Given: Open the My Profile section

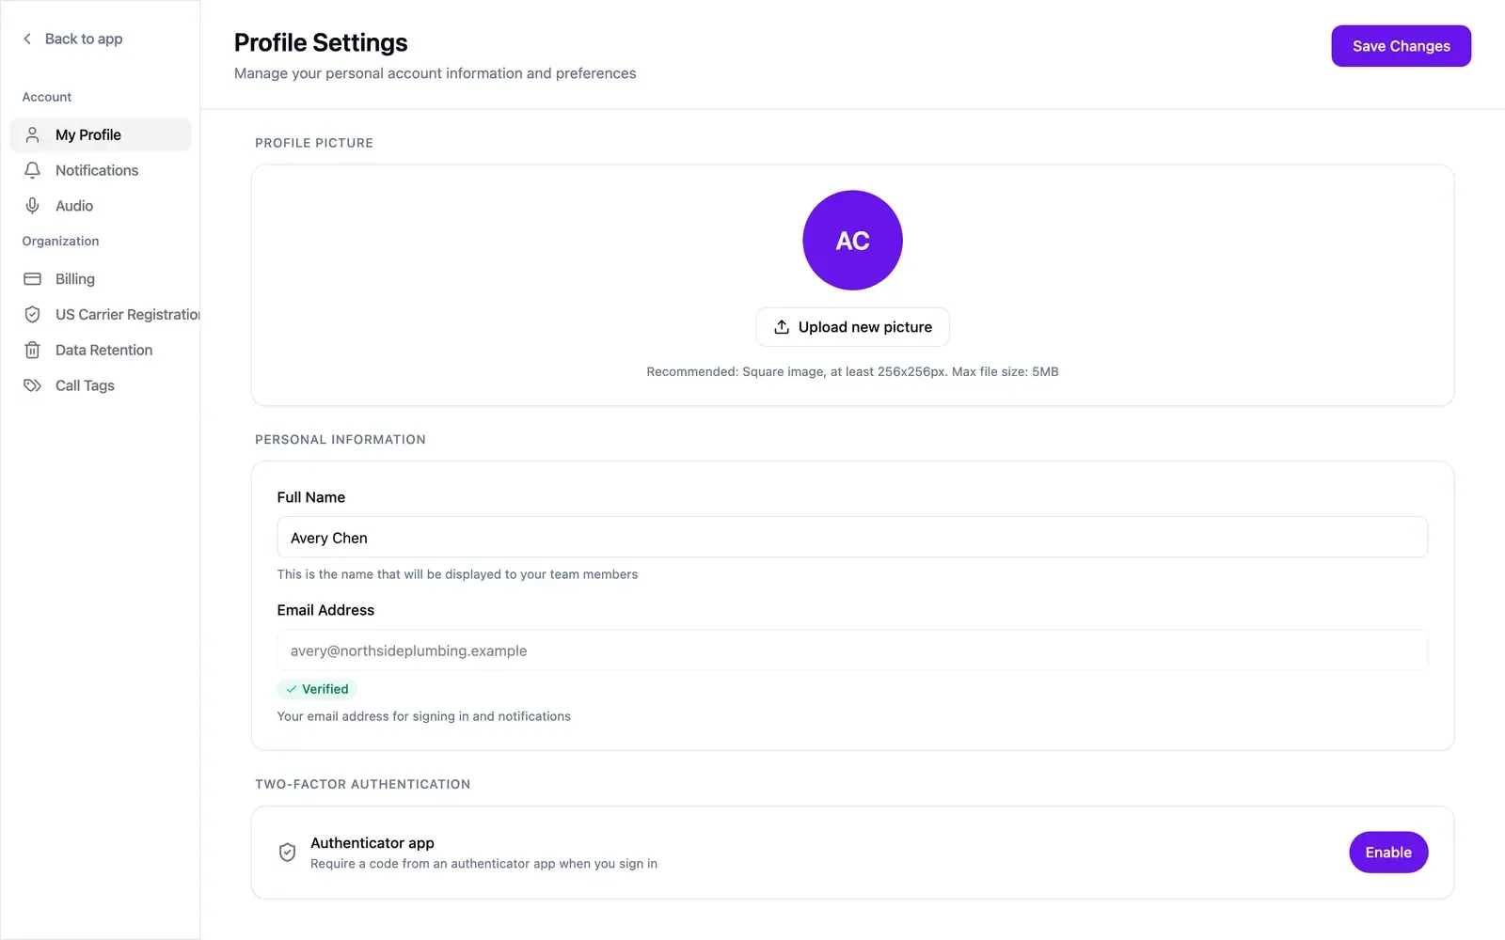Looking at the screenshot, I should [x=101, y=134].
